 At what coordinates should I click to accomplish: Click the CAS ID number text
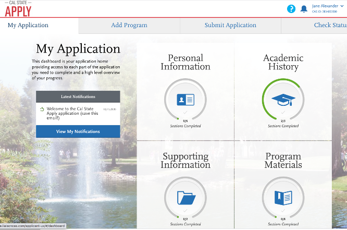point(325,11)
